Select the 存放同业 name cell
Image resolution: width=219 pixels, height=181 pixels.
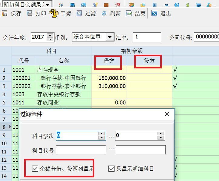pos(64,102)
